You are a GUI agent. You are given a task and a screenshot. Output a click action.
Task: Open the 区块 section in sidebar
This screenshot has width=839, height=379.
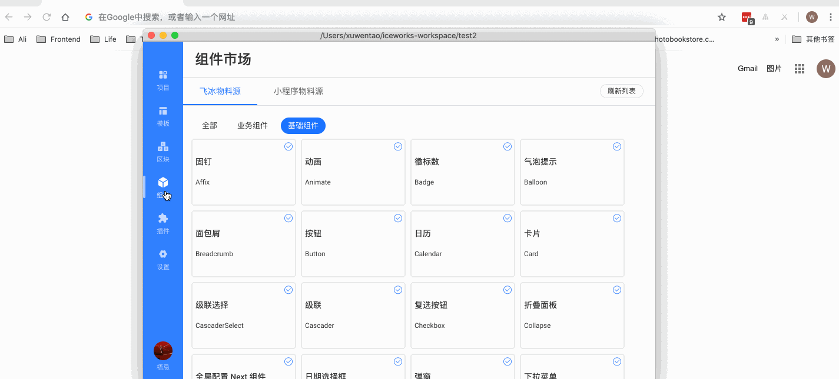[163, 152]
